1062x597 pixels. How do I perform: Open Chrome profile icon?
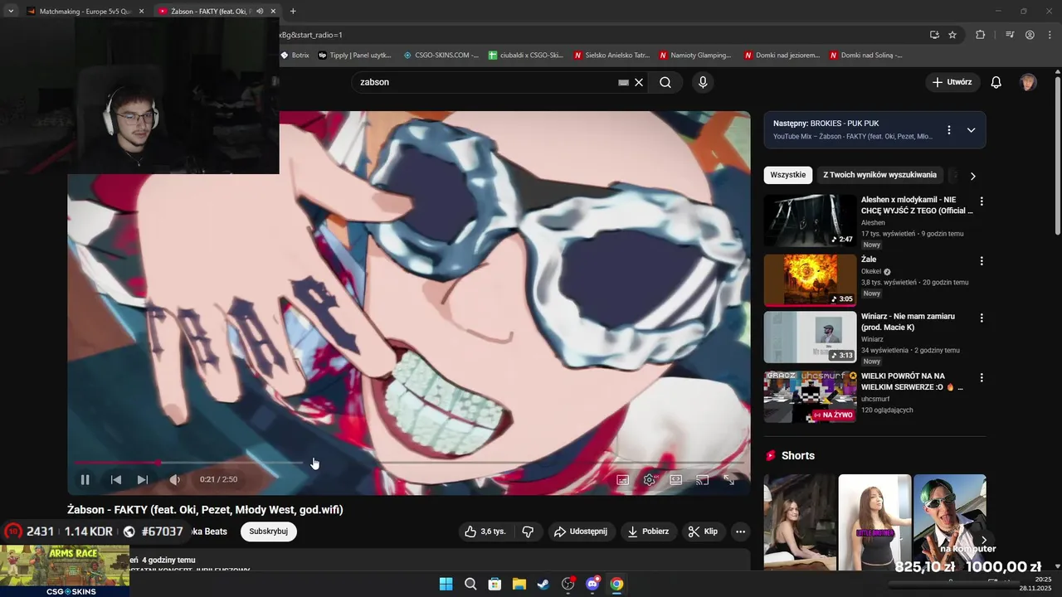1030,35
